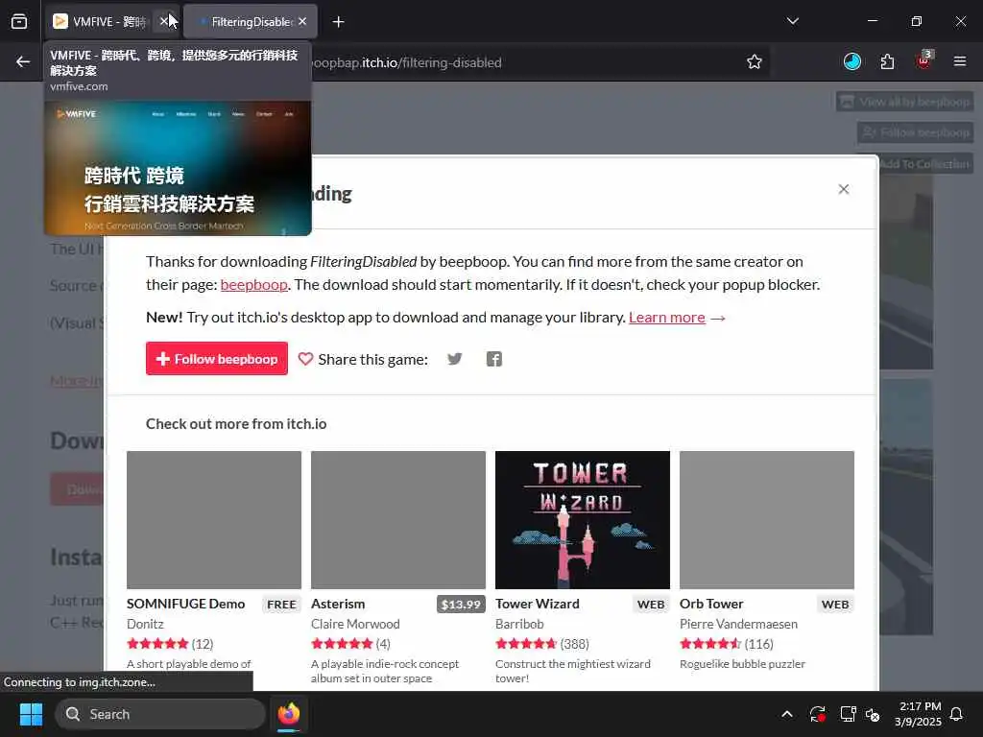Click the itch.io address bar URL
Screen dimensions: 983x737
(x=406, y=62)
